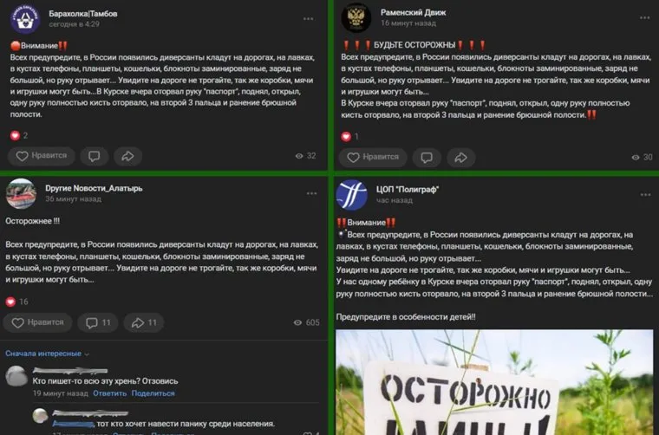
Task: Open options menu on Раменский Движ post
Action: 645,17
